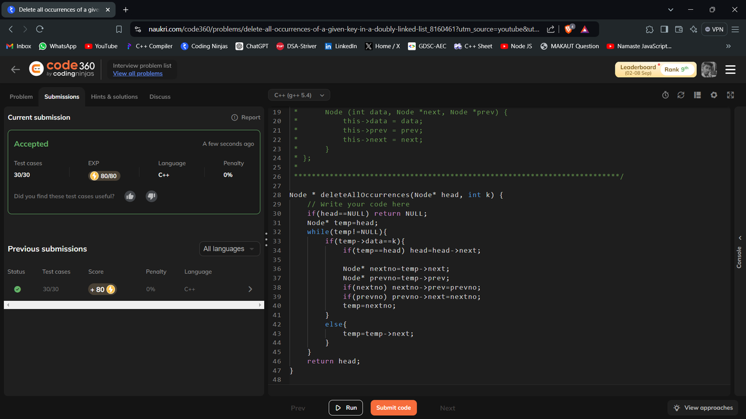Run the code
This screenshot has width=746, height=419.
click(x=346, y=408)
